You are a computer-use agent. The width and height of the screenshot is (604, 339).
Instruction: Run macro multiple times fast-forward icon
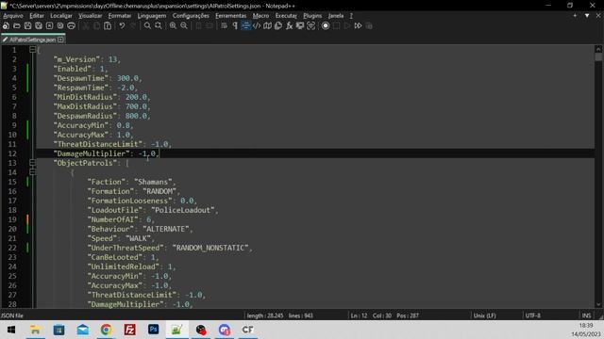[x=358, y=25]
